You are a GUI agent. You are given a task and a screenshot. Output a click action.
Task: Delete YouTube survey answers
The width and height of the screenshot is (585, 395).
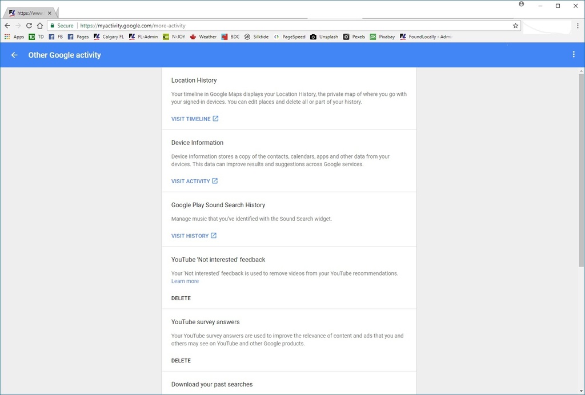point(181,361)
